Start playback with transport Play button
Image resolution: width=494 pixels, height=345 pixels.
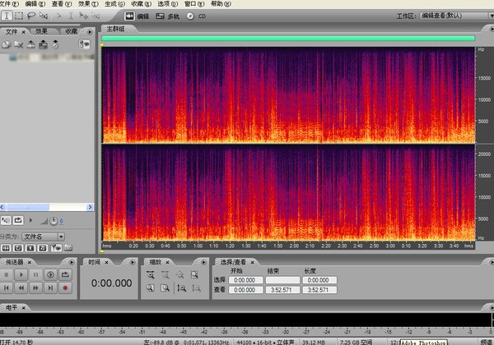tap(21, 274)
